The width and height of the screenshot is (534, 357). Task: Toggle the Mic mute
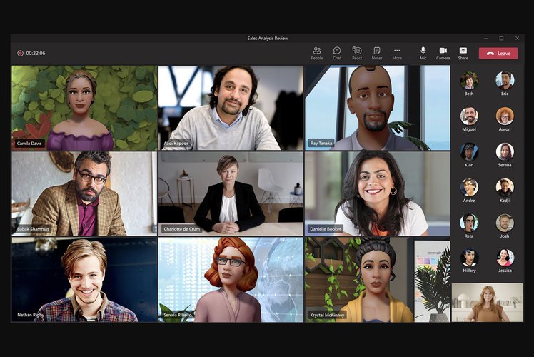[423, 53]
